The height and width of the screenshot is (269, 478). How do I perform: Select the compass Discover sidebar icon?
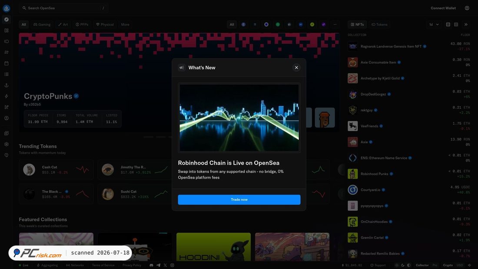(x=7, y=20)
